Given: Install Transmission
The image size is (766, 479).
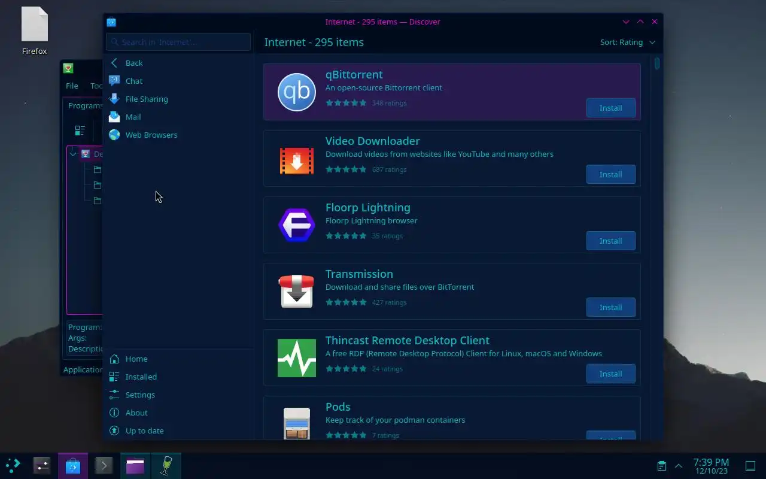Looking at the screenshot, I should click(610, 307).
